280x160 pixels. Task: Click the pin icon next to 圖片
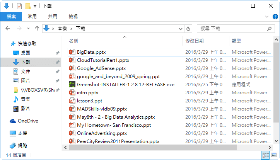(57, 81)
